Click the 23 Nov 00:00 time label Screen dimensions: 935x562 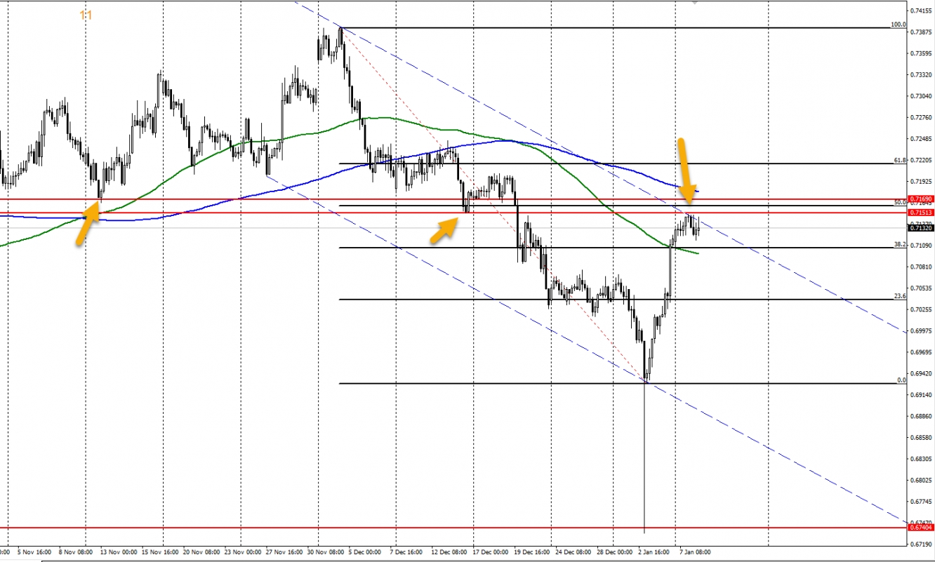[242, 553]
